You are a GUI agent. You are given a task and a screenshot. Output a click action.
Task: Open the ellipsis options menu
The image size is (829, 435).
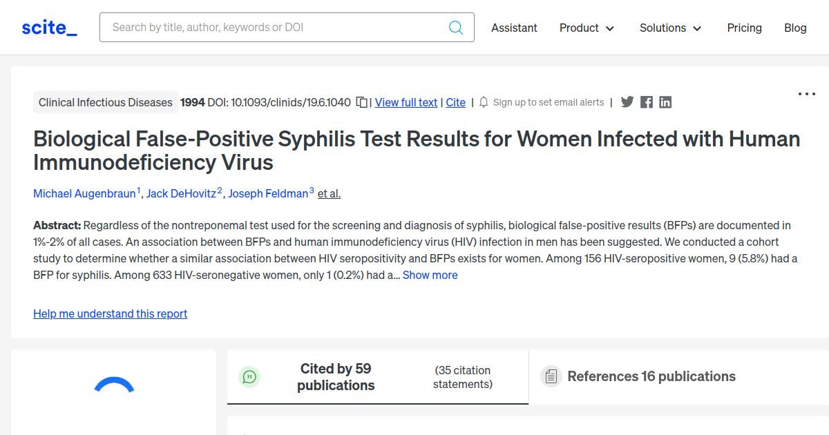click(806, 93)
